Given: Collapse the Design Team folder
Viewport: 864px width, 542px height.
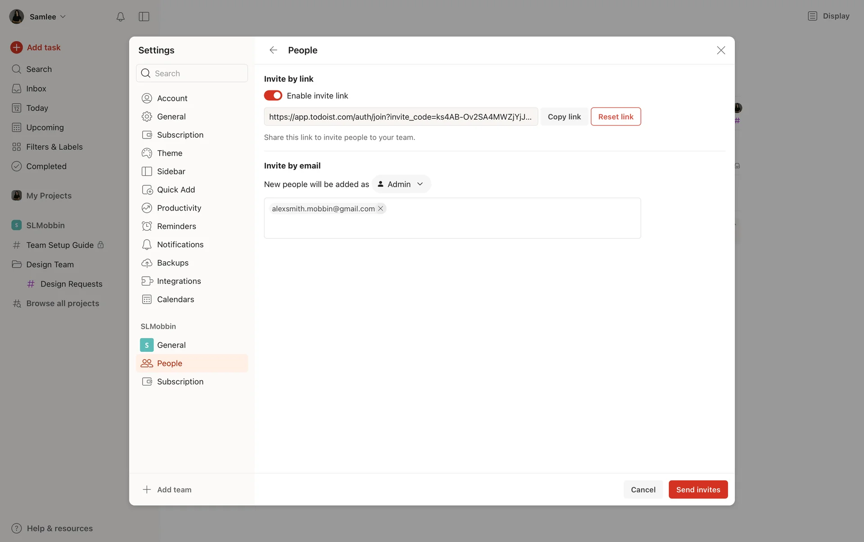Looking at the screenshot, I should click(17, 264).
